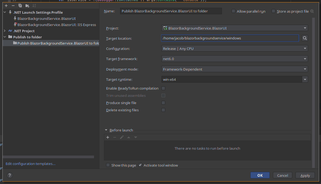
Task: Collapse the .NET Launch Settings Profile node
Action: (5, 12)
